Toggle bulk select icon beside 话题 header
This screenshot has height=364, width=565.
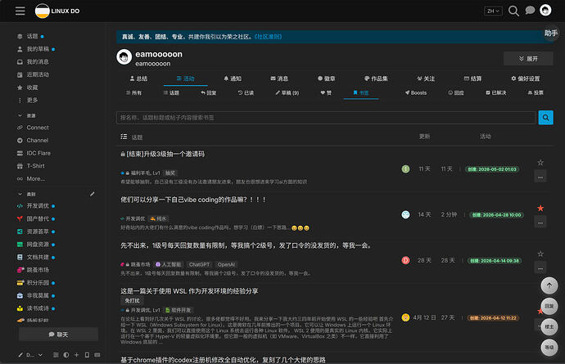pyautogui.click(x=124, y=137)
